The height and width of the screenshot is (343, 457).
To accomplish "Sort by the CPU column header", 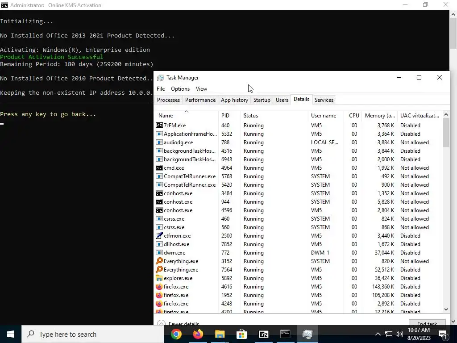I will pos(353,116).
